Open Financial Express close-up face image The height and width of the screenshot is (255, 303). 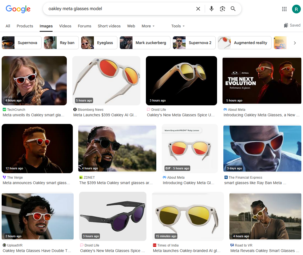pos(262,149)
